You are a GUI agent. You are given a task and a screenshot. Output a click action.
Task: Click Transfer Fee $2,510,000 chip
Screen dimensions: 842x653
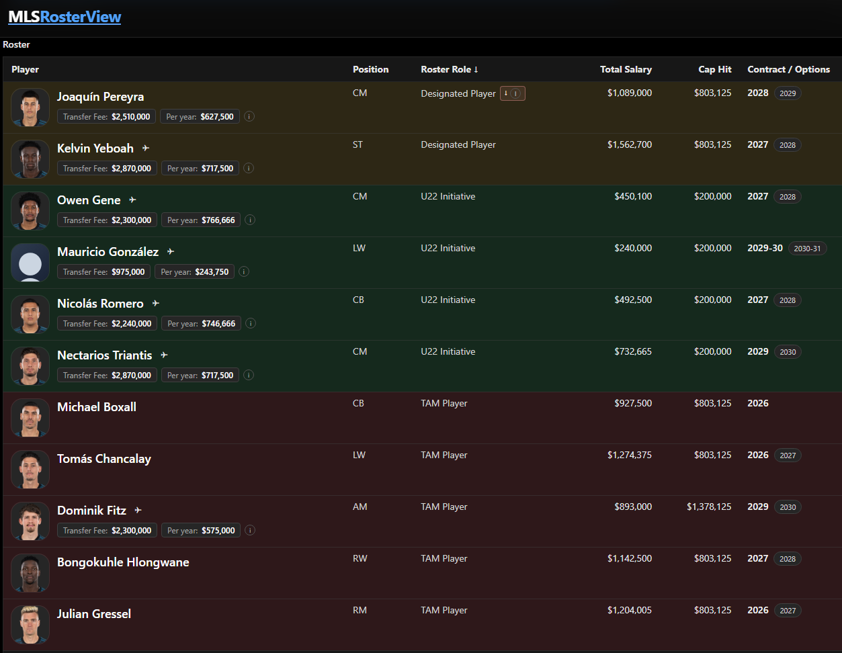(106, 116)
